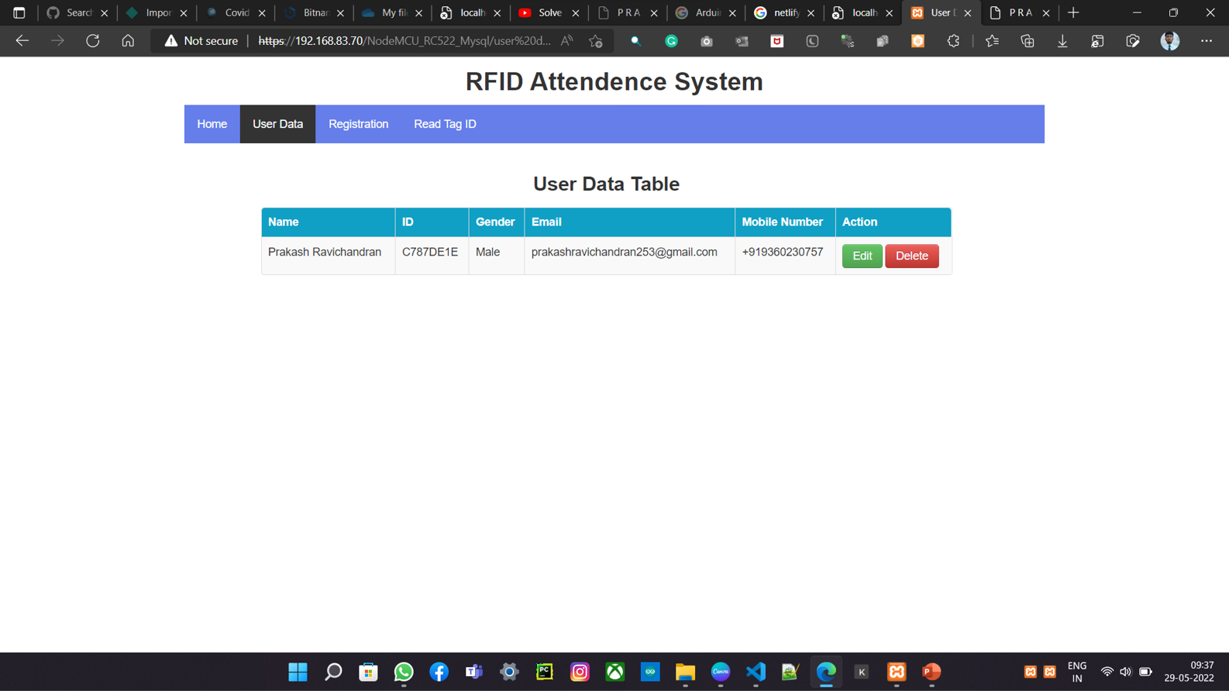Open a new browser tab

1073,13
